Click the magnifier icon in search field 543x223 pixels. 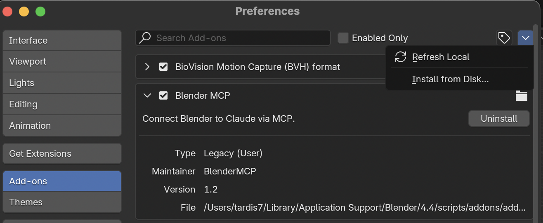tap(145, 38)
